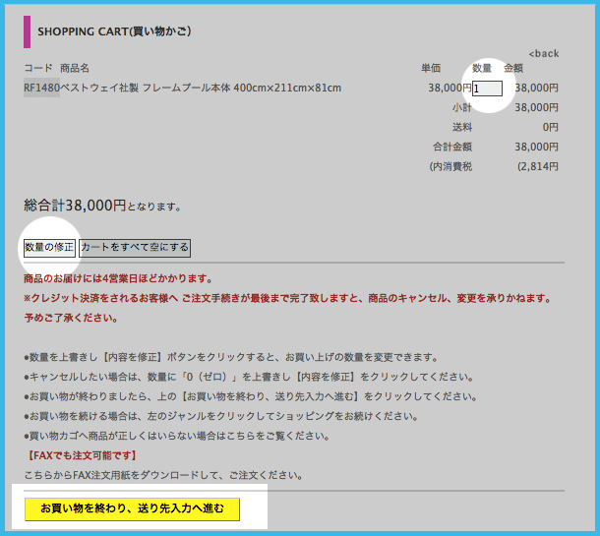Click the quantity input field
The height and width of the screenshot is (536, 600).
pyautogui.click(x=487, y=89)
